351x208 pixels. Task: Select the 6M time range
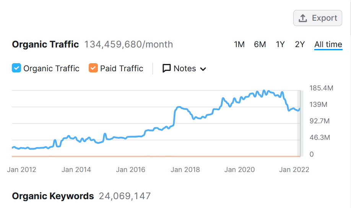click(x=260, y=44)
